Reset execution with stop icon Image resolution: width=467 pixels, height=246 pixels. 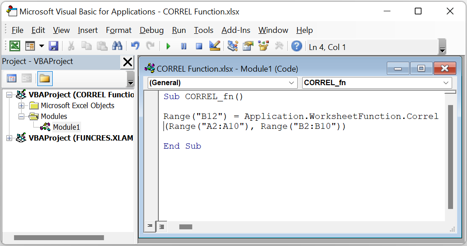(x=199, y=46)
